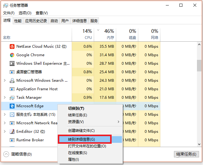Collapse view with 简略信息 arrow icon
This screenshot has width=203, height=165.
[6, 154]
